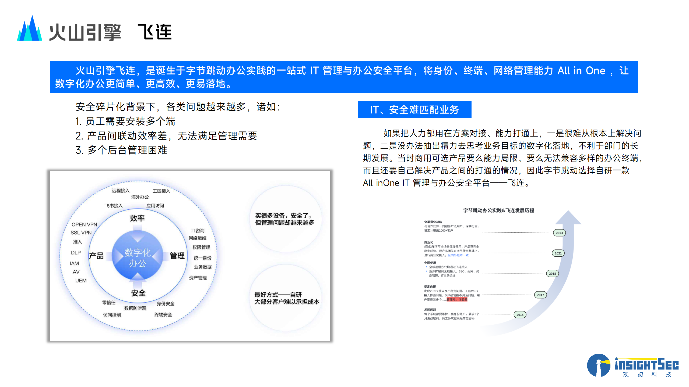Click the DLP label
The height and width of the screenshot is (387, 689).
[76, 253]
